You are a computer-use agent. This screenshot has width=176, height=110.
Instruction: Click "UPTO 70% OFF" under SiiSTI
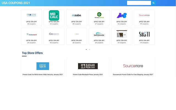[144, 40]
